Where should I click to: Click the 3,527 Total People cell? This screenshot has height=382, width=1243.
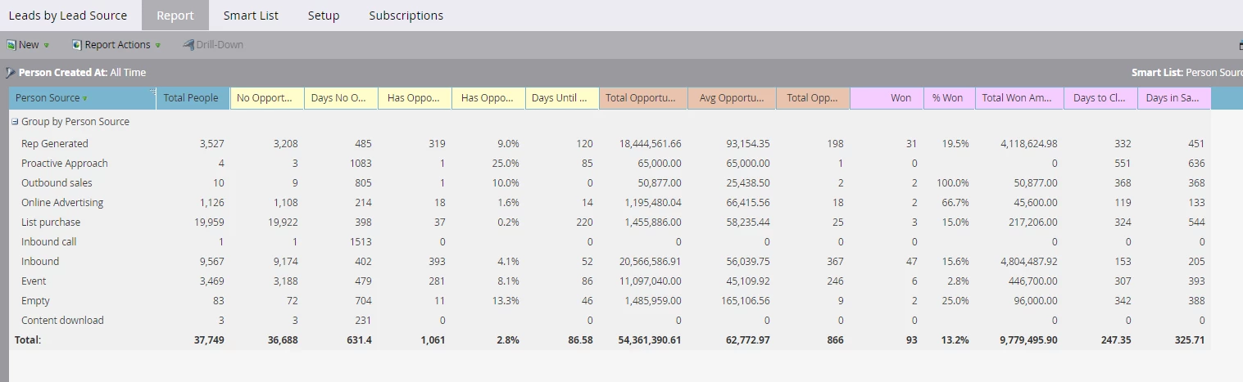point(211,144)
